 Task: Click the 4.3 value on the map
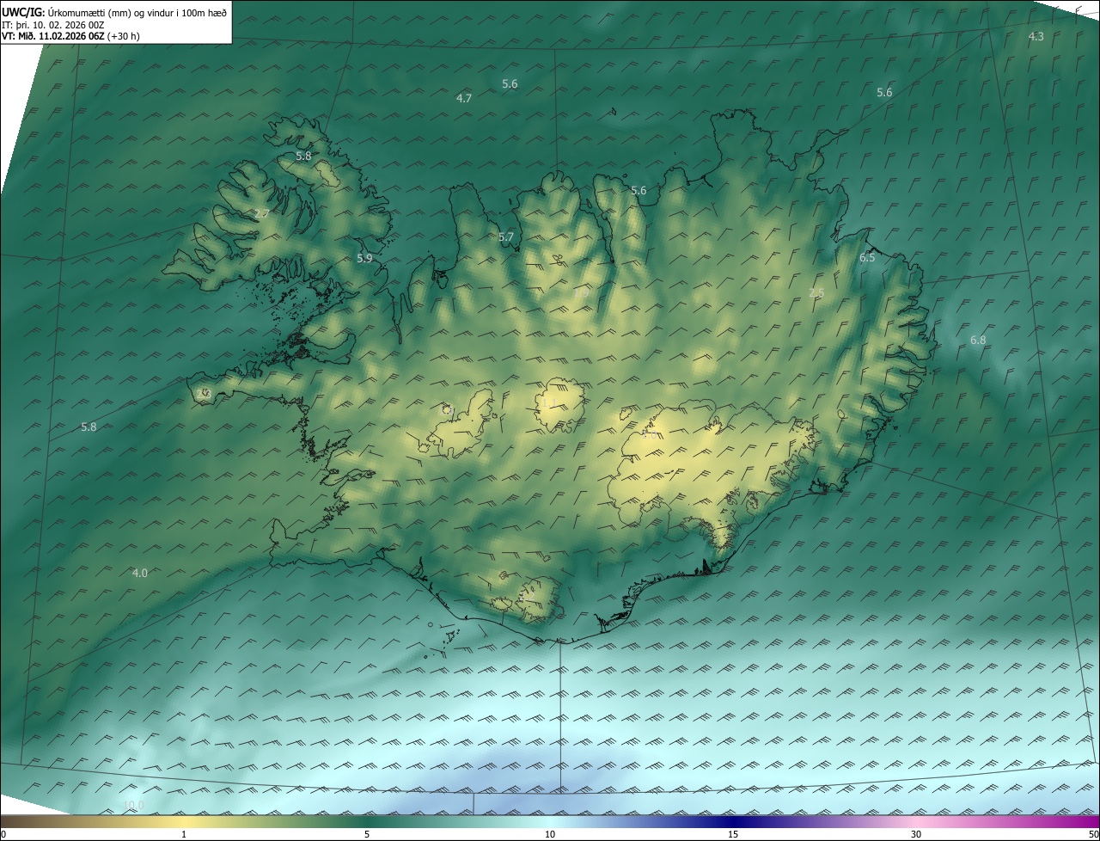click(x=1036, y=36)
